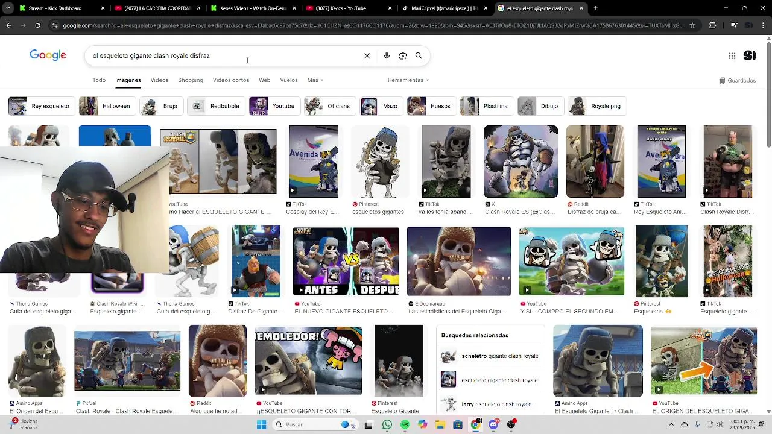This screenshot has height=434, width=772.
Task: Open the Herramientas dropdown
Action: [x=408, y=80]
